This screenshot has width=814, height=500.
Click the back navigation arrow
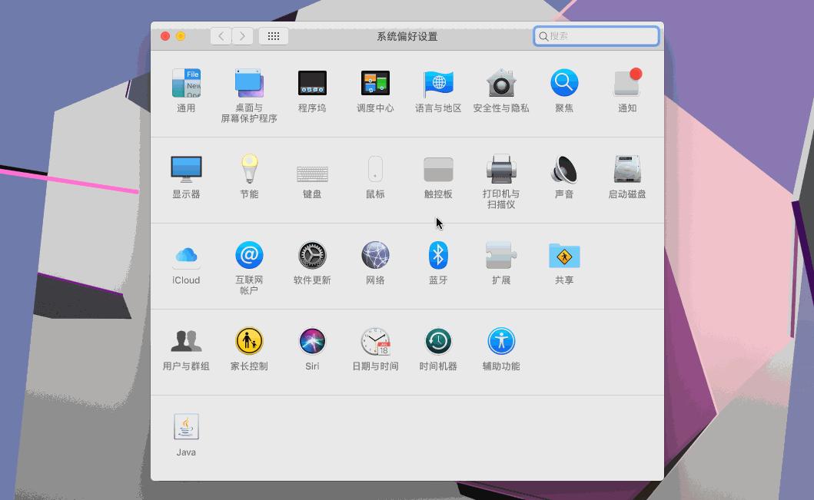point(221,35)
